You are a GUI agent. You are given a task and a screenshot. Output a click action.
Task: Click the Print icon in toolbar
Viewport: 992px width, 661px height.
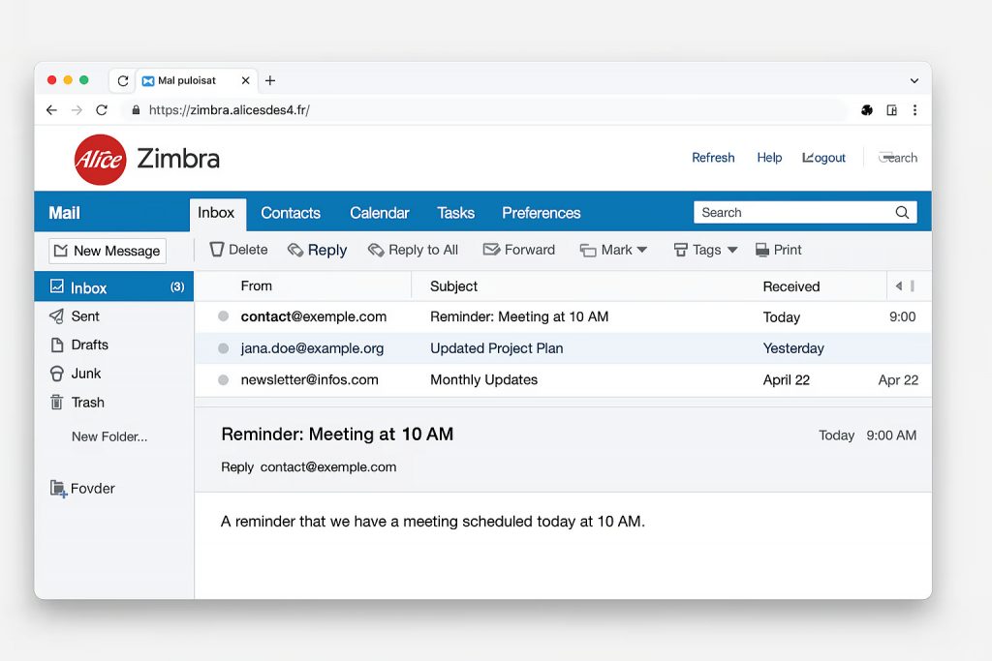coord(761,250)
